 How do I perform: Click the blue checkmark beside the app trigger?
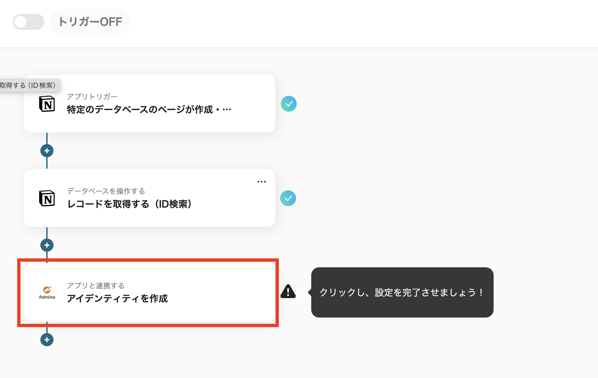tap(288, 104)
